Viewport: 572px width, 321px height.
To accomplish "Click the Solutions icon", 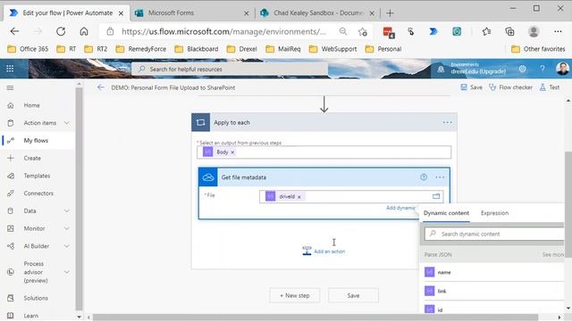I will (11, 298).
